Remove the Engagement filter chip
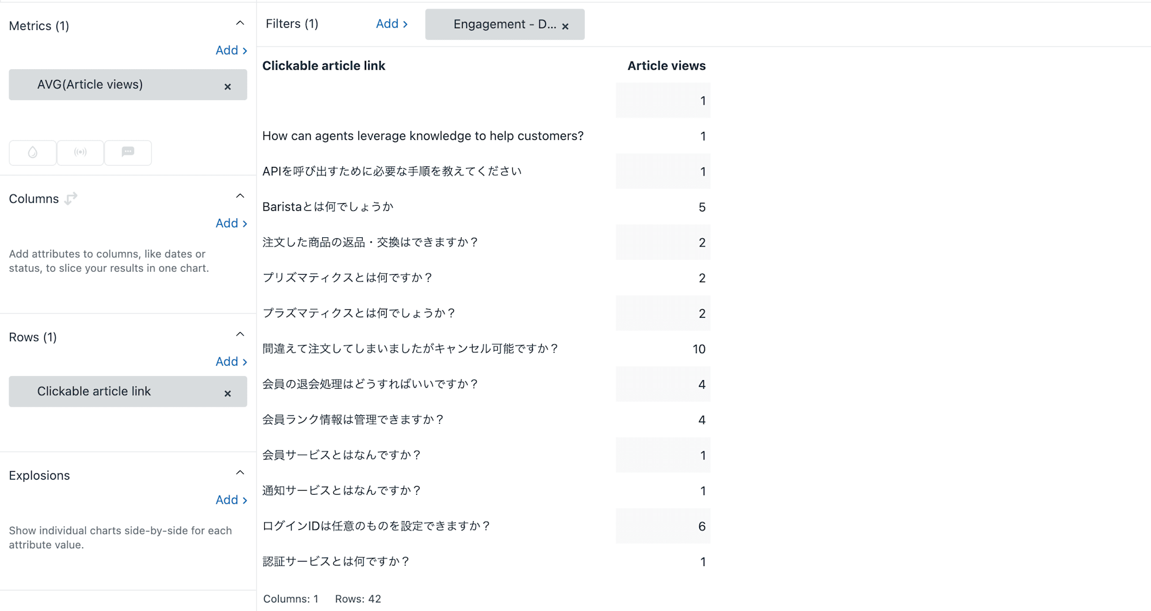Screen dimensions: 1151x611 click(x=565, y=26)
